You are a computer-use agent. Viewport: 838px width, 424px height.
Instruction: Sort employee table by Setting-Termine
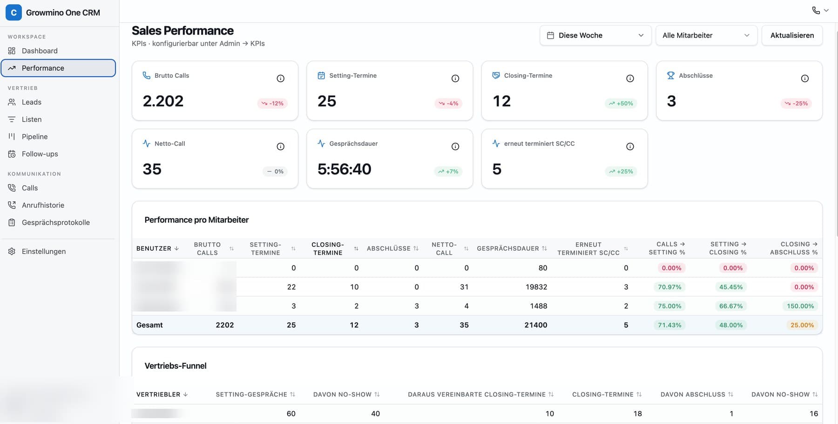(272, 249)
